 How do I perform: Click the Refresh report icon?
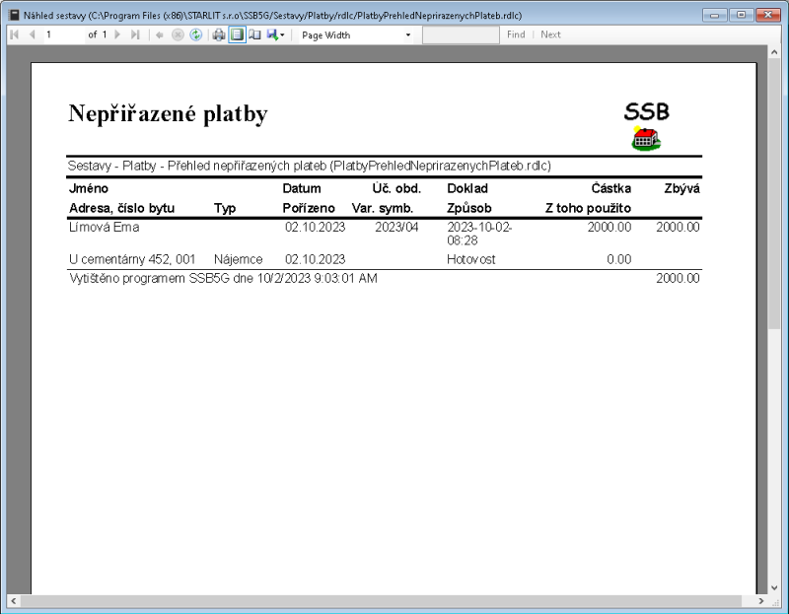click(x=195, y=34)
